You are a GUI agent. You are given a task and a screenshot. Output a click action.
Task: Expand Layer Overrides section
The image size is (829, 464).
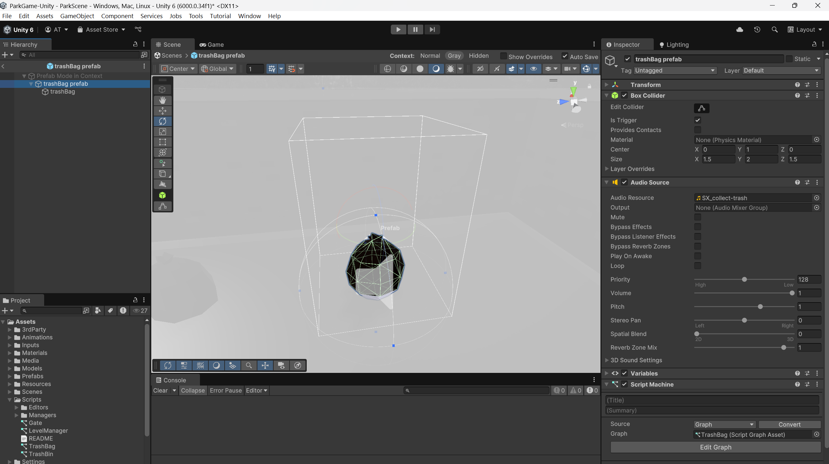(x=606, y=169)
